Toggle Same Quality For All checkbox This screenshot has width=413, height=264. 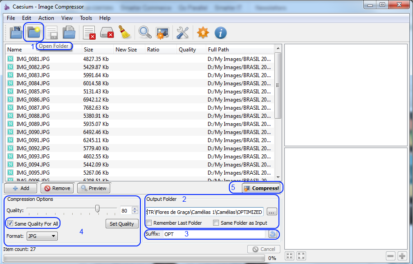point(10,223)
